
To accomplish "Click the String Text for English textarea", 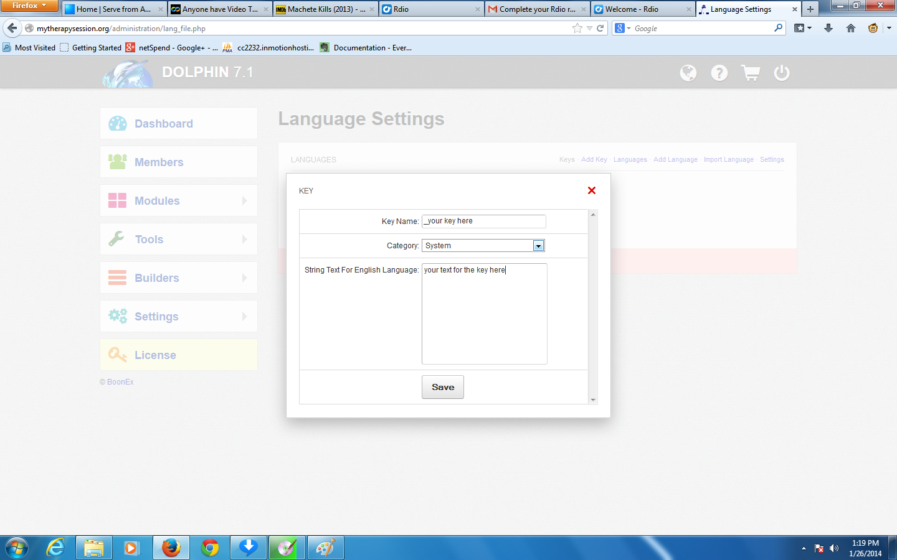I will click(484, 314).
